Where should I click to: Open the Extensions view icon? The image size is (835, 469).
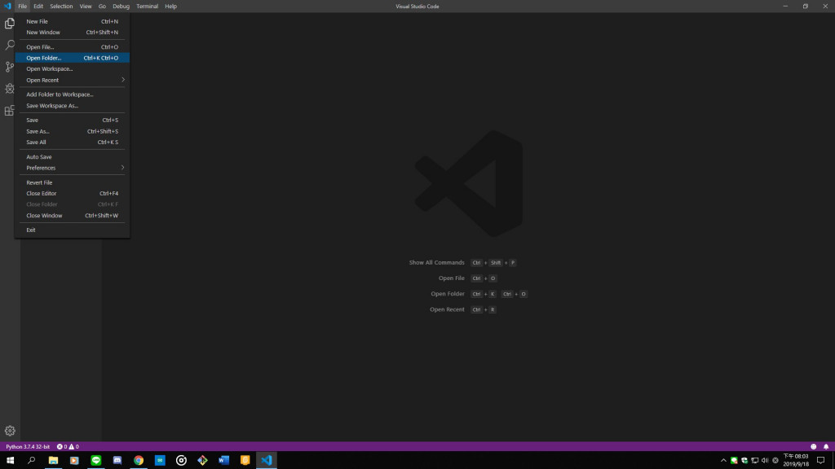pyautogui.click(x=10, y=111)
